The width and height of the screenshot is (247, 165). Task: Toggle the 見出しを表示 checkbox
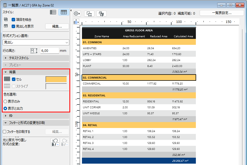(14, 26)
